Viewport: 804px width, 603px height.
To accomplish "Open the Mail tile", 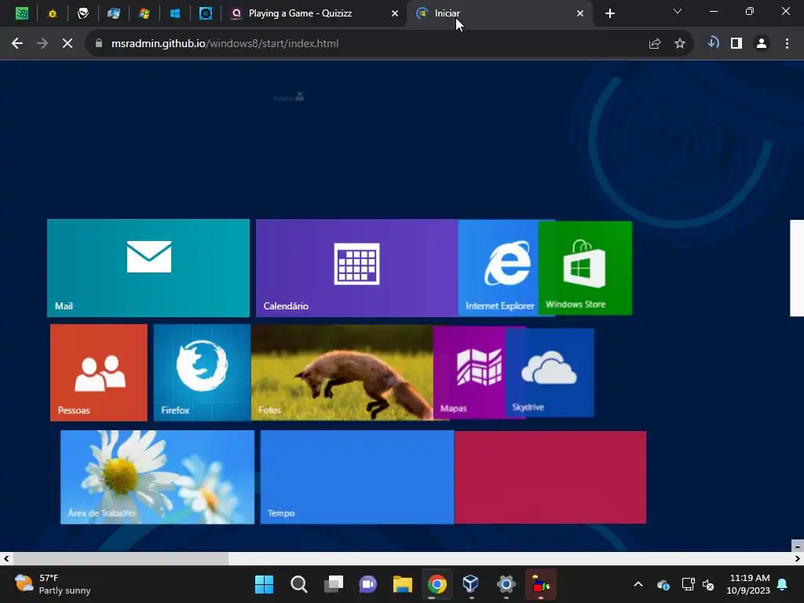I will [148, 268].
